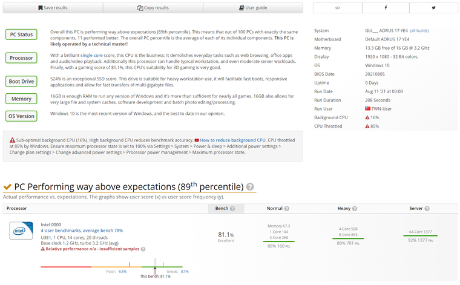Click the help icon next to the percentile heading

250,187
